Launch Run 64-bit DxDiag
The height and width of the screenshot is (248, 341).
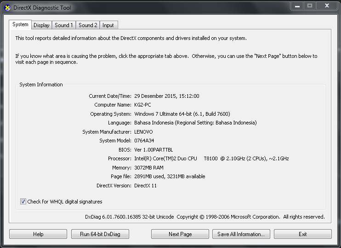click(100, 234)
